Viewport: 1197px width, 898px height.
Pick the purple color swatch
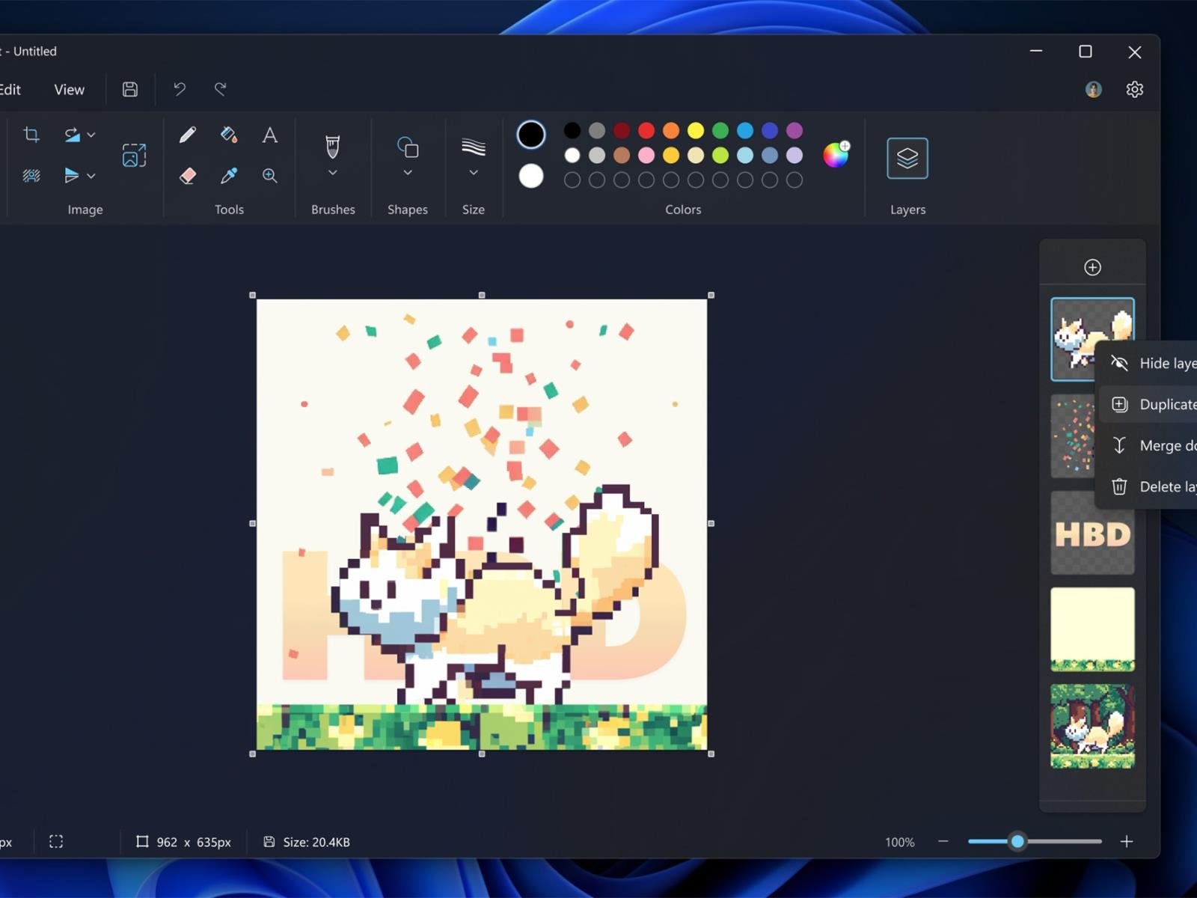795,131
